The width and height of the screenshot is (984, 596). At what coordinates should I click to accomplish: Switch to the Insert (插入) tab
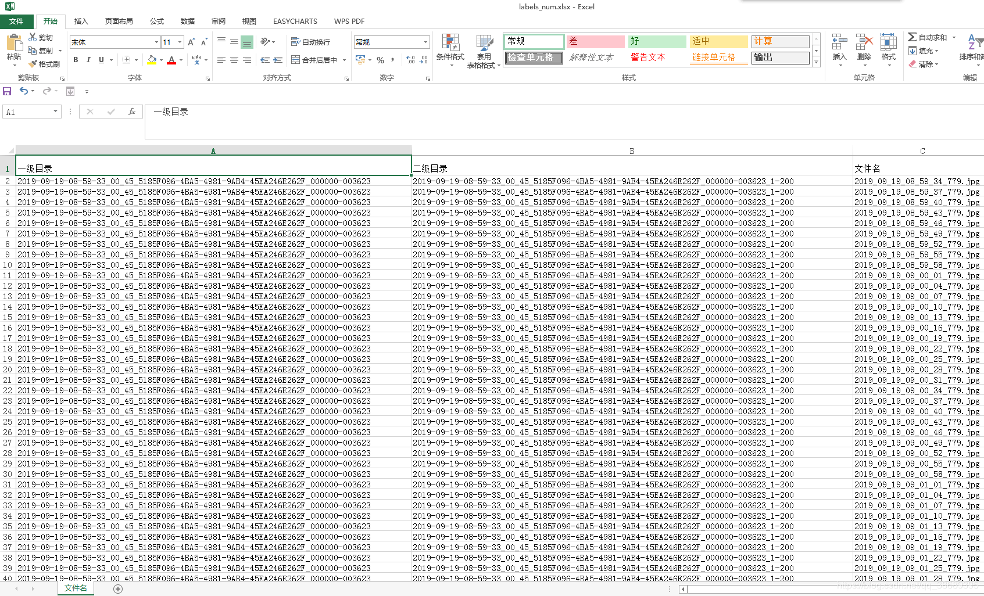coord(81,21)
